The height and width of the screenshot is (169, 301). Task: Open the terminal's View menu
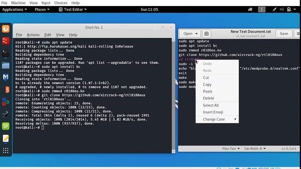coord(60,35)
